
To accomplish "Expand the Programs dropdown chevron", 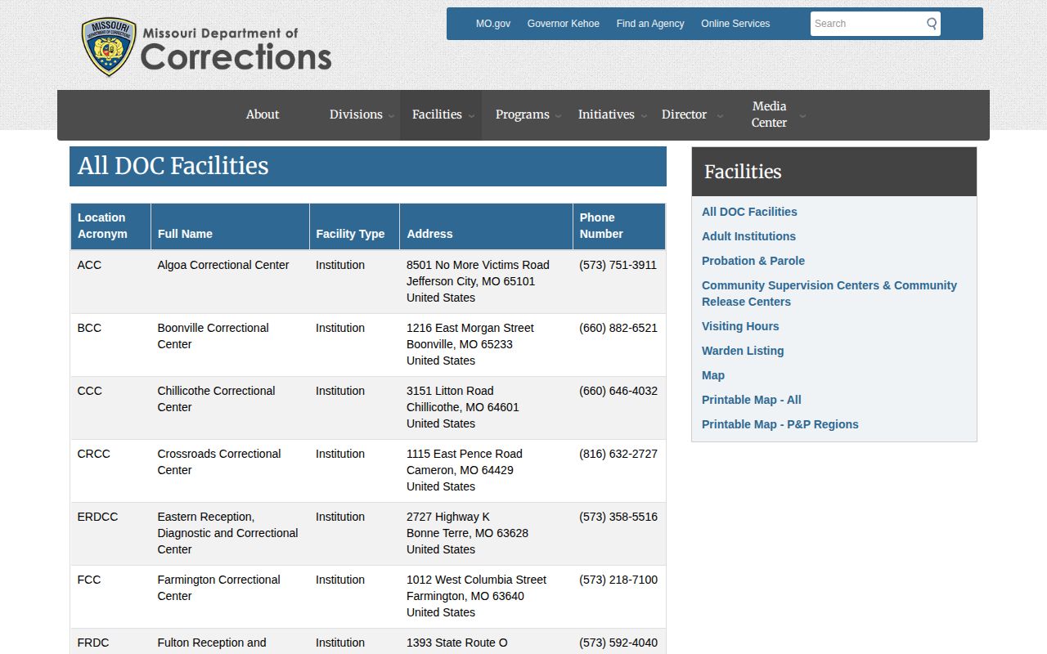I will (x=559, y=116).
